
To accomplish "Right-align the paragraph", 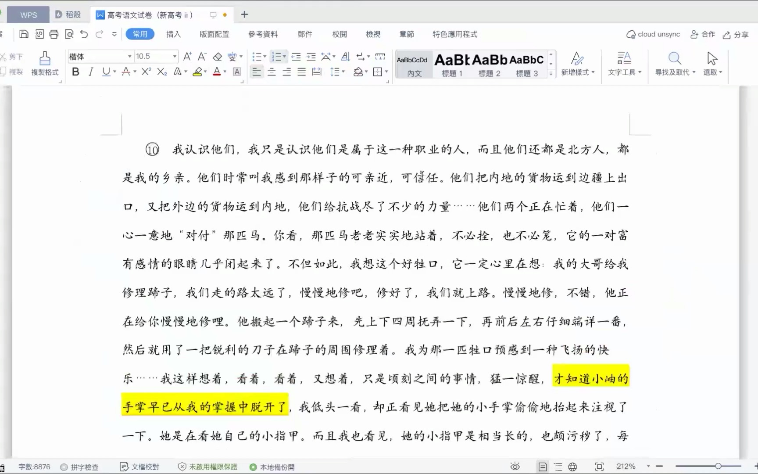I will [x=286, y=72].
